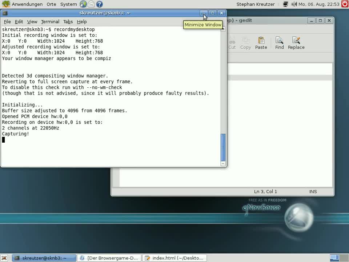Maximize the gedit window

coord(320,20)
